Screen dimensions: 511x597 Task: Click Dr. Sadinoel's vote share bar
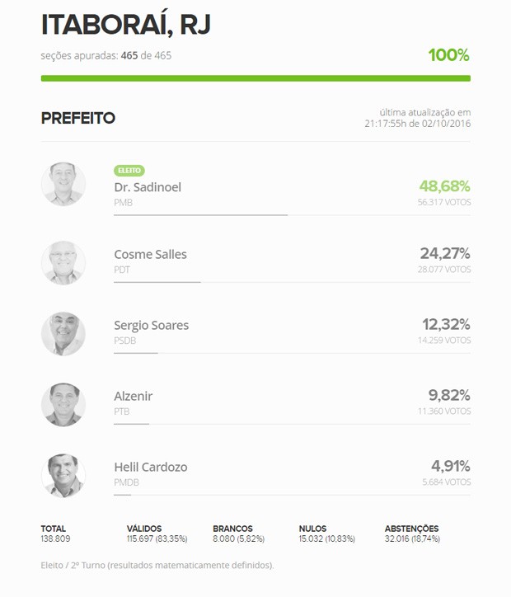pos(200,214)
